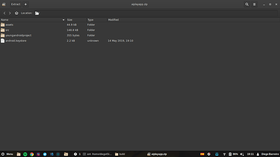Switch to the ant terminal window
Viewport: 280px width, 157px height.
pyautogui.click(x=97, y=154)
